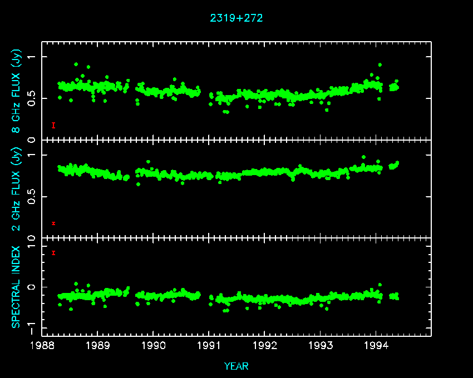Click the red error bar in 2 GHz panel
The image size is (473, 378).
tap(53, 223)
